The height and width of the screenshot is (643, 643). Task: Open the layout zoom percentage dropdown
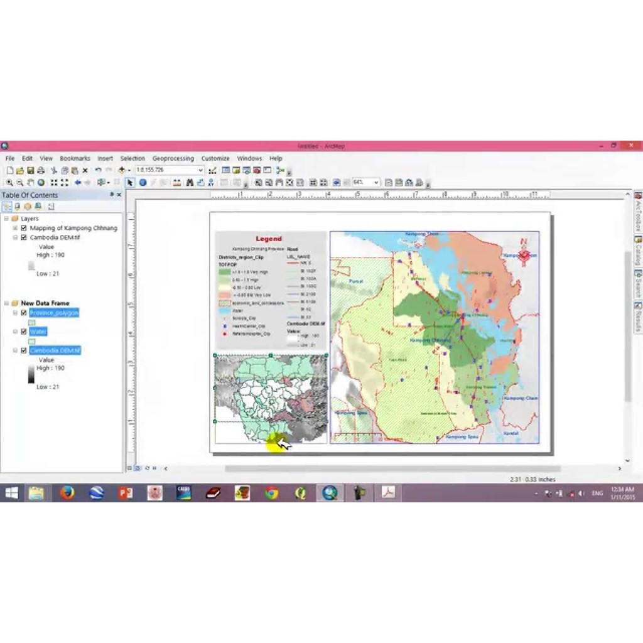pos(376,183)
